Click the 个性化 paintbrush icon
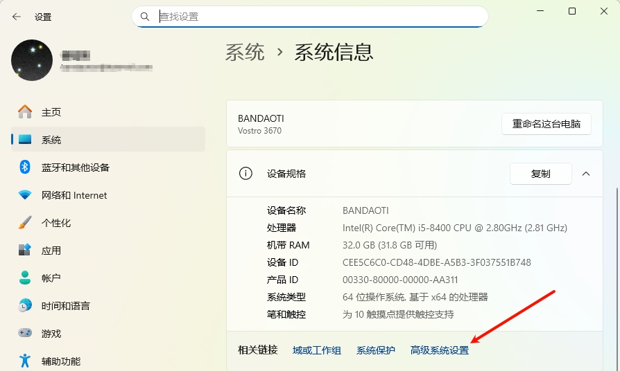This screenshot has height=371, width=620. point(25,223)
